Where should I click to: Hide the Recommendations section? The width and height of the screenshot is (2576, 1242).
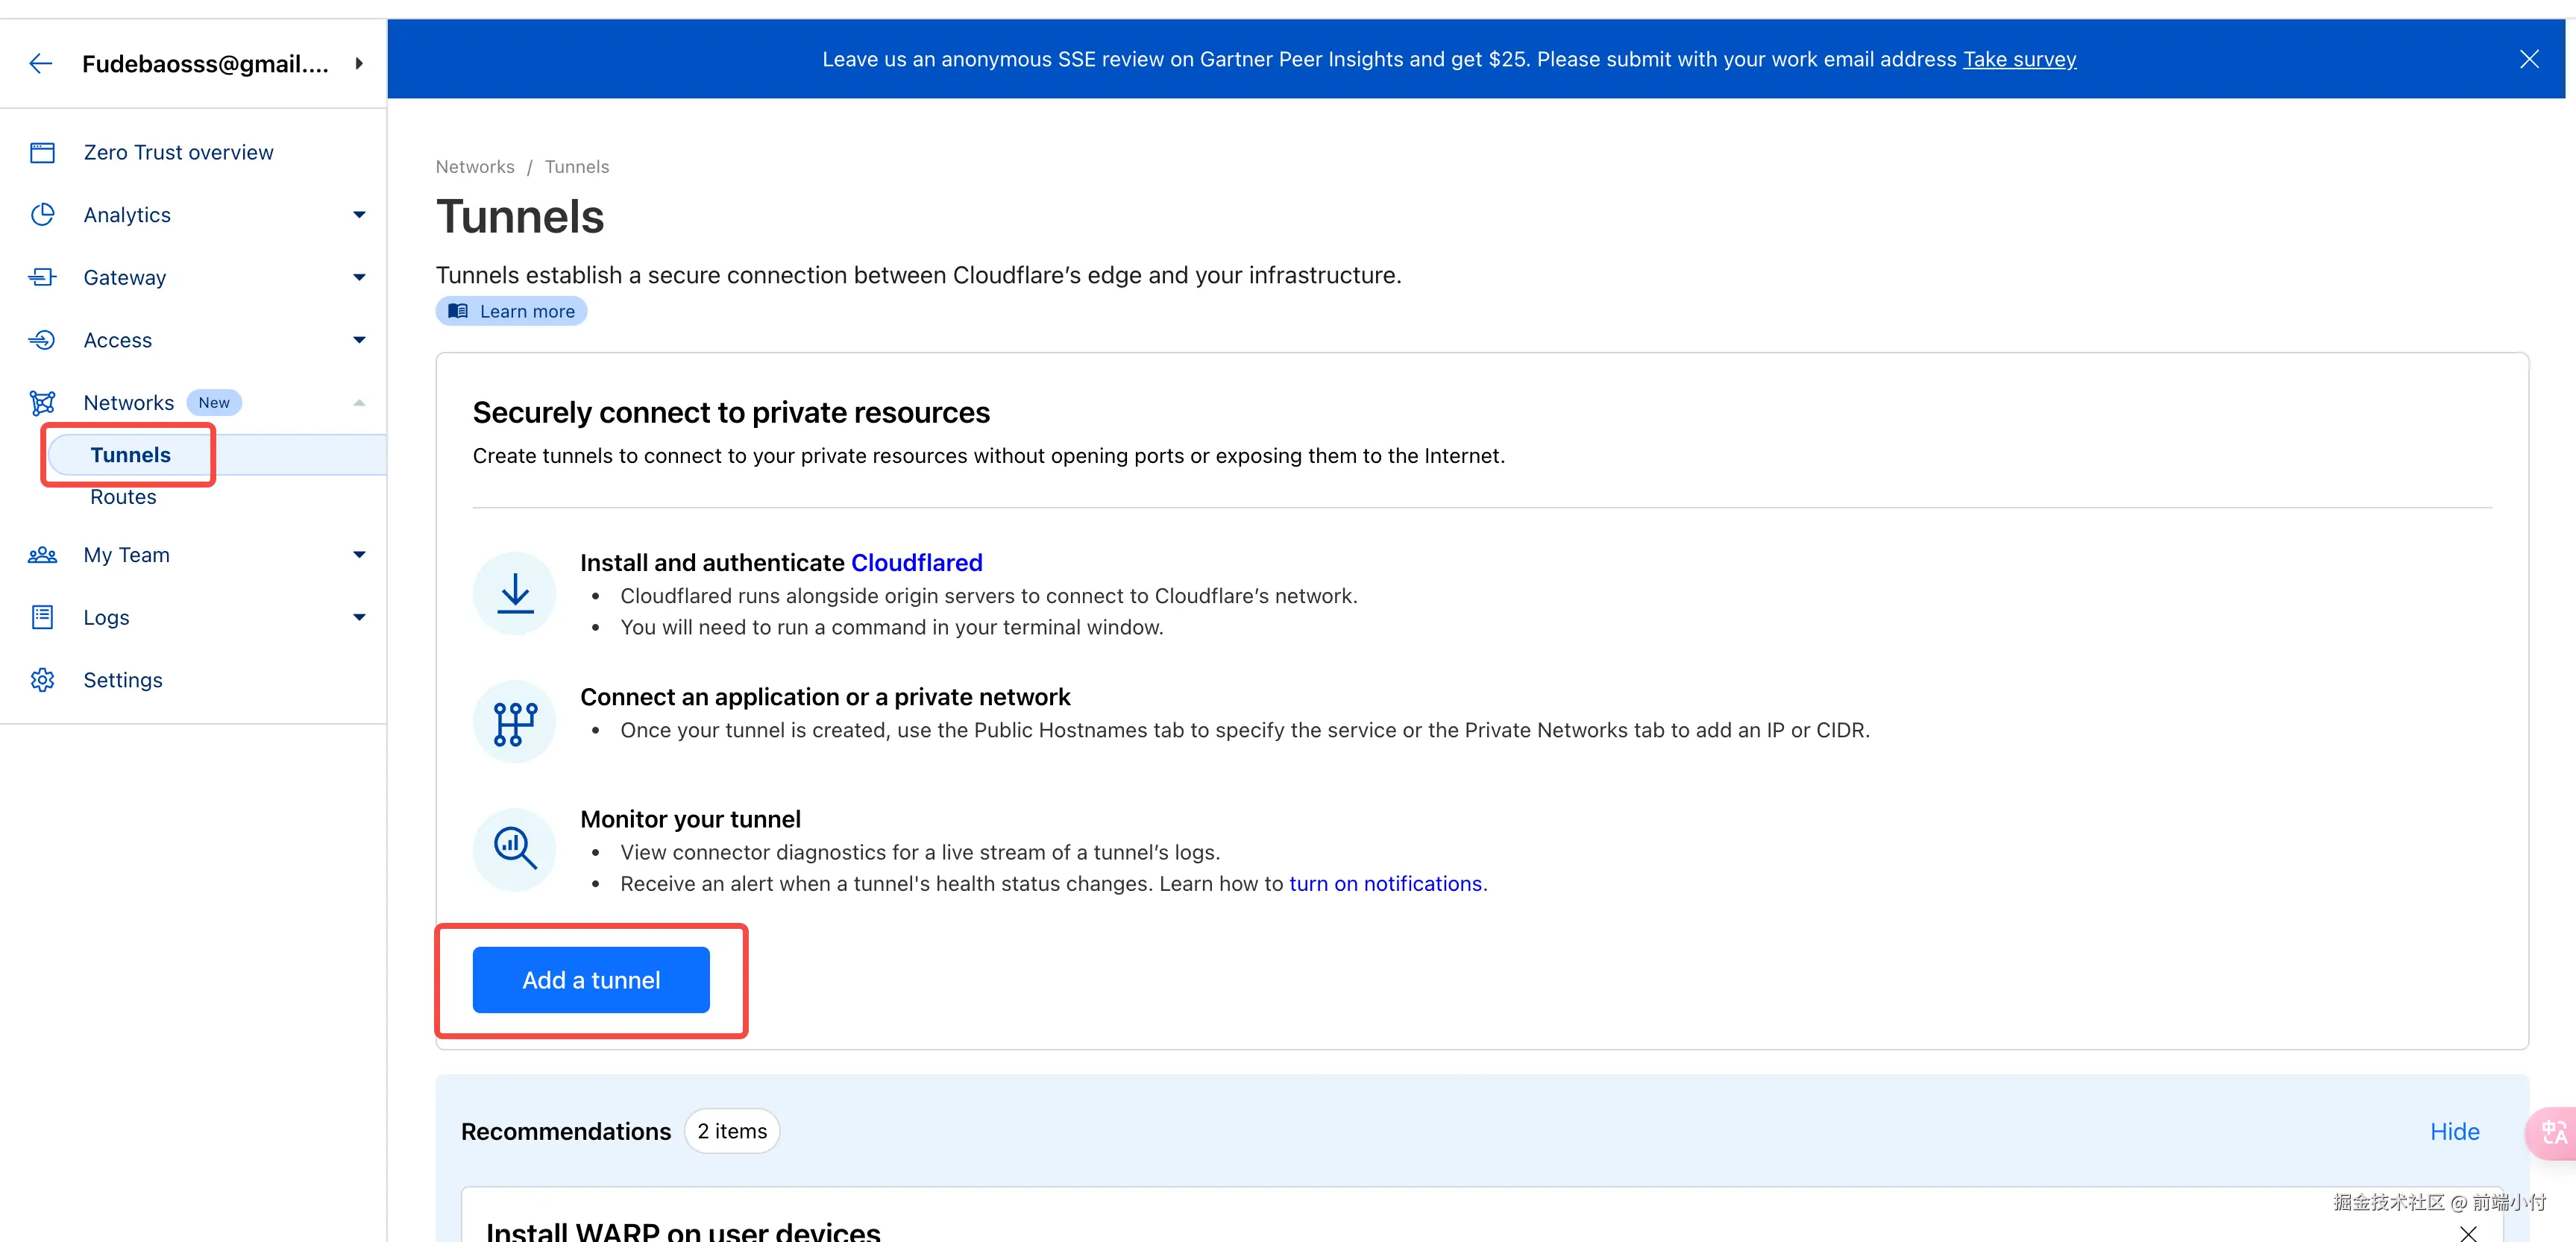[x=2454, y=1132]
